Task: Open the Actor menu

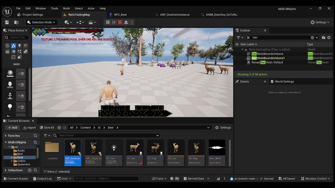Action: [x=91, y=8]
